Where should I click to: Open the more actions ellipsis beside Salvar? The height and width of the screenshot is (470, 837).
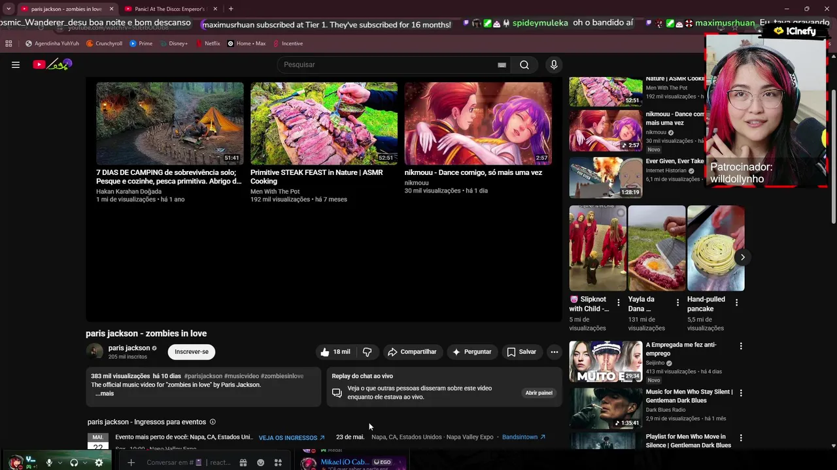point(555,352)
